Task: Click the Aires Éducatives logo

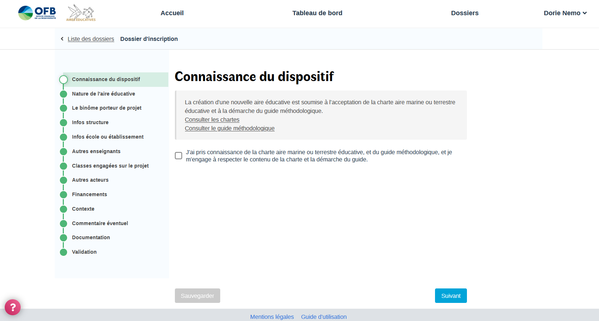Action: pos(81,13)
